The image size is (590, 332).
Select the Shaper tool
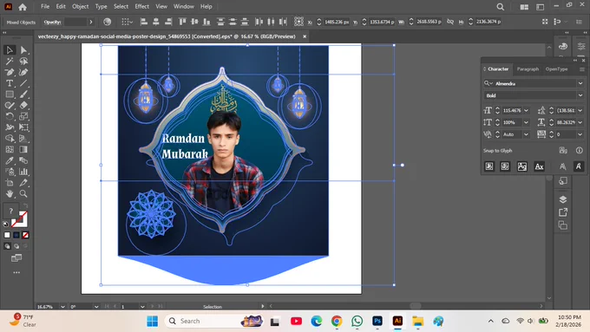point(10,105)
